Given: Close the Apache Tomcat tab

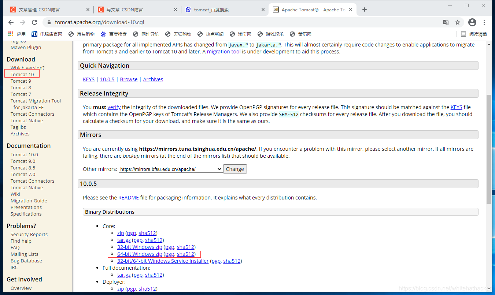Looking at the screenshot, I should click(x=351, y=10).
